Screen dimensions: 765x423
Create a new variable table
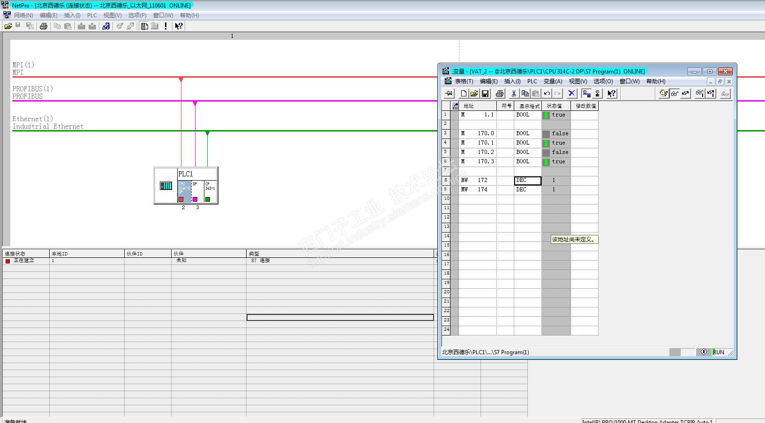(464, 94)
